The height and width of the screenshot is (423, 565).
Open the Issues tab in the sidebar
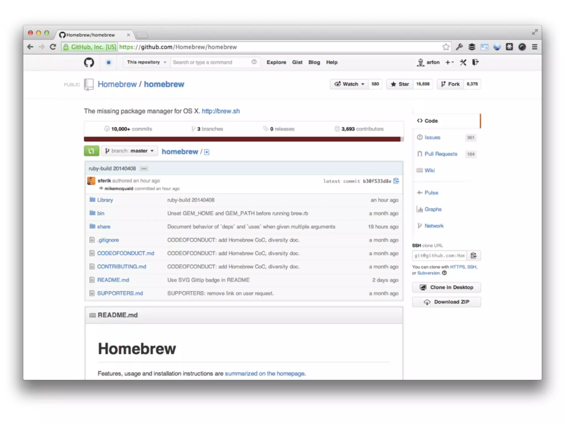pyautogui.click(x=432, y=137)
